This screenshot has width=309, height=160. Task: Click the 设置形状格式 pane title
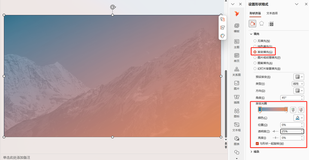(x=258, y=4)
